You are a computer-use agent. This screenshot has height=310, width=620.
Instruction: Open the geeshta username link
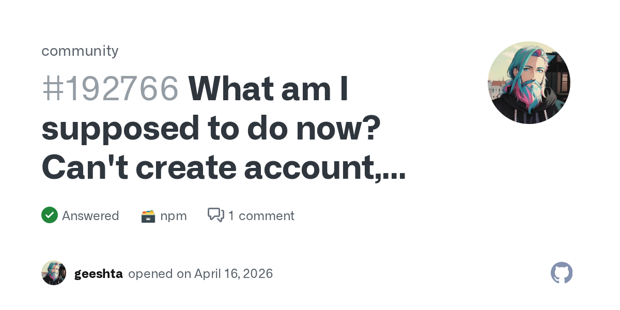point(98,273)
